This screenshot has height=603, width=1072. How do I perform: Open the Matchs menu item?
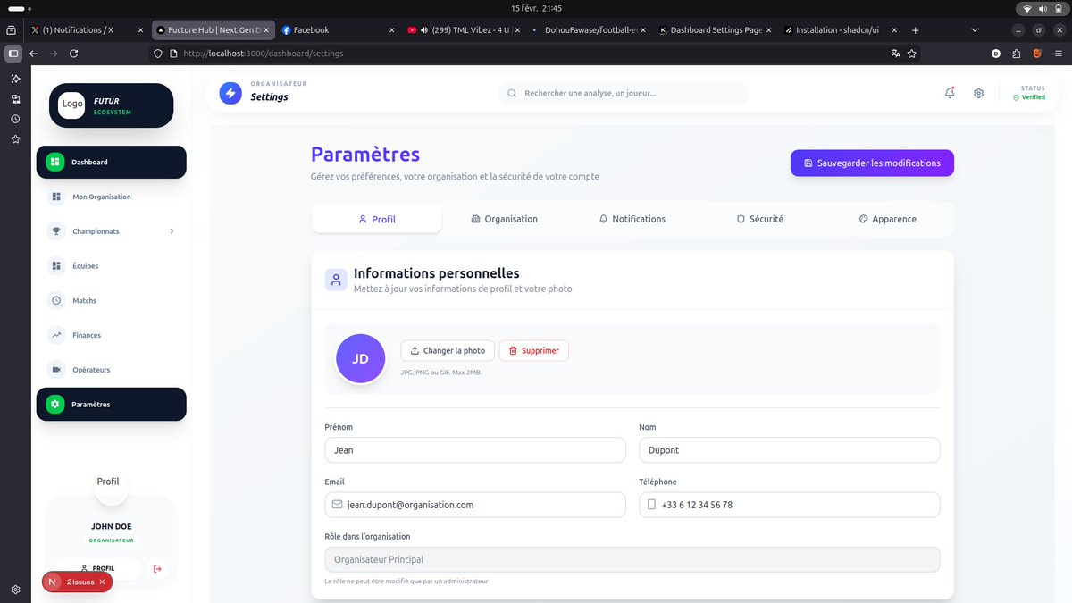click(111, 301)
